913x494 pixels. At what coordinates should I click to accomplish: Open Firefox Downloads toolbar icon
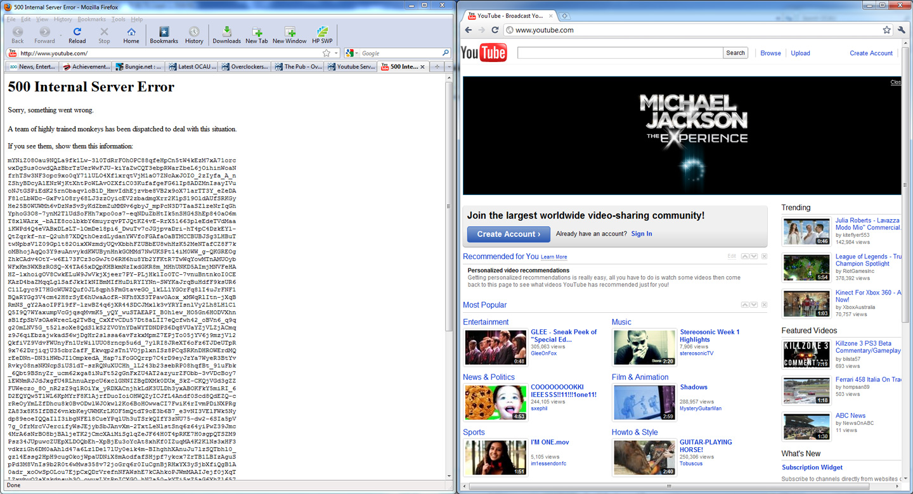[x=226, y=35]
